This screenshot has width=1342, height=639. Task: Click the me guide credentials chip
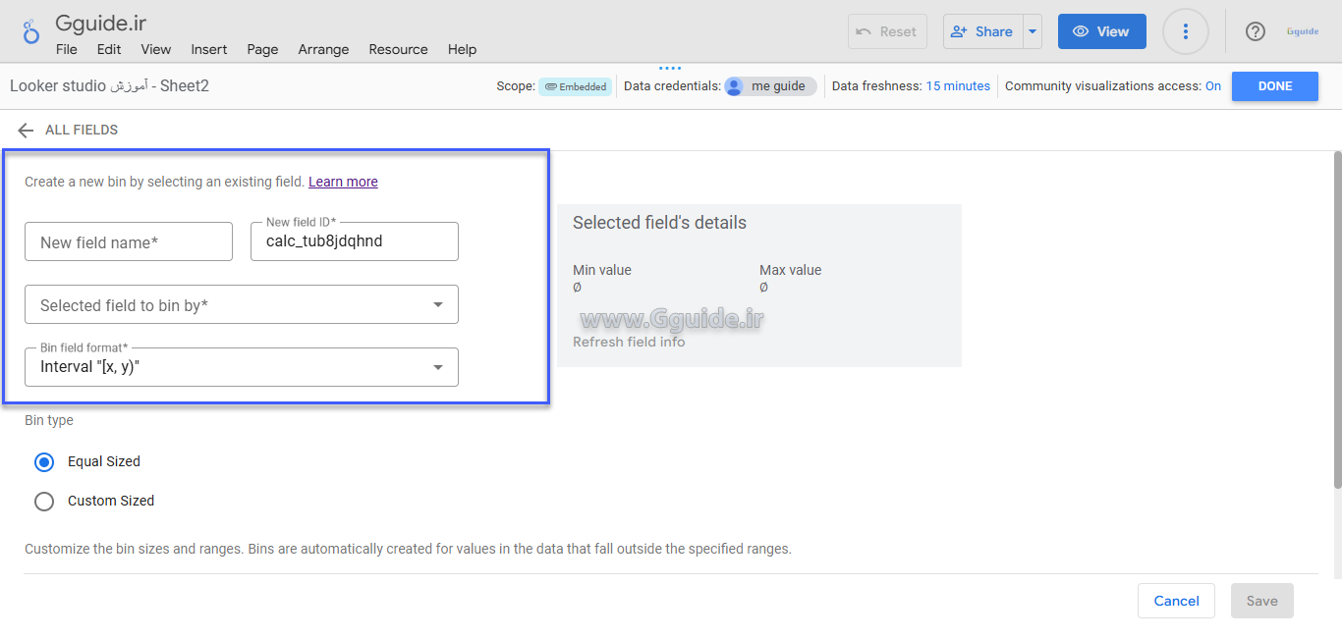point(770,86)
